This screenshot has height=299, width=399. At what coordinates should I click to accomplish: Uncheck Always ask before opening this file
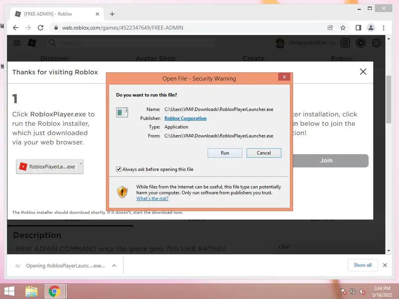tap(118, 169)
